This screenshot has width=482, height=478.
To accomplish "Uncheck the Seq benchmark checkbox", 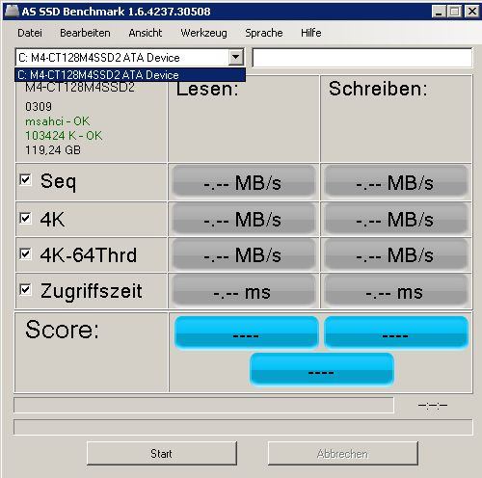I will pos(25,180).
